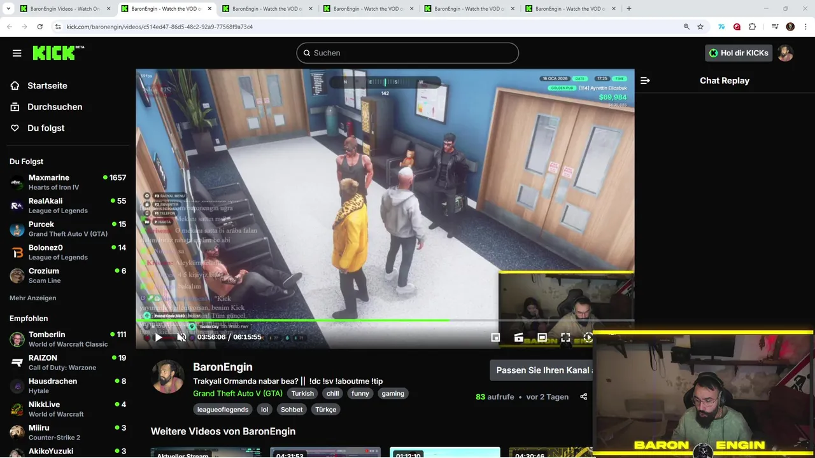Open the media control icon in toolbar
The image size is (815, 458).
coord(775,27)
